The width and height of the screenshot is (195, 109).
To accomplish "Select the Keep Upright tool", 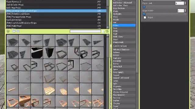I will [x=124, y=72].
